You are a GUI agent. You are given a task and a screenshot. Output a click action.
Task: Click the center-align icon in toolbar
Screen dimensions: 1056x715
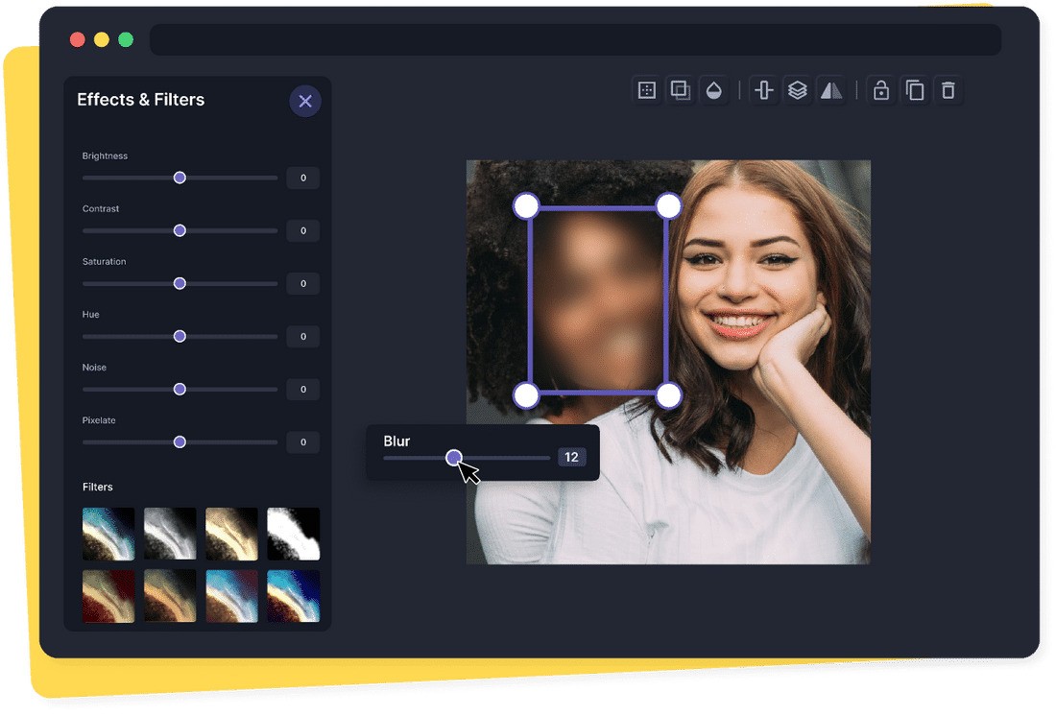point(764,90)
